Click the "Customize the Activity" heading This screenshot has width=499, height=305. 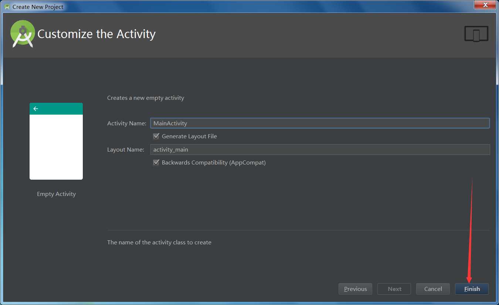[96, 34]
